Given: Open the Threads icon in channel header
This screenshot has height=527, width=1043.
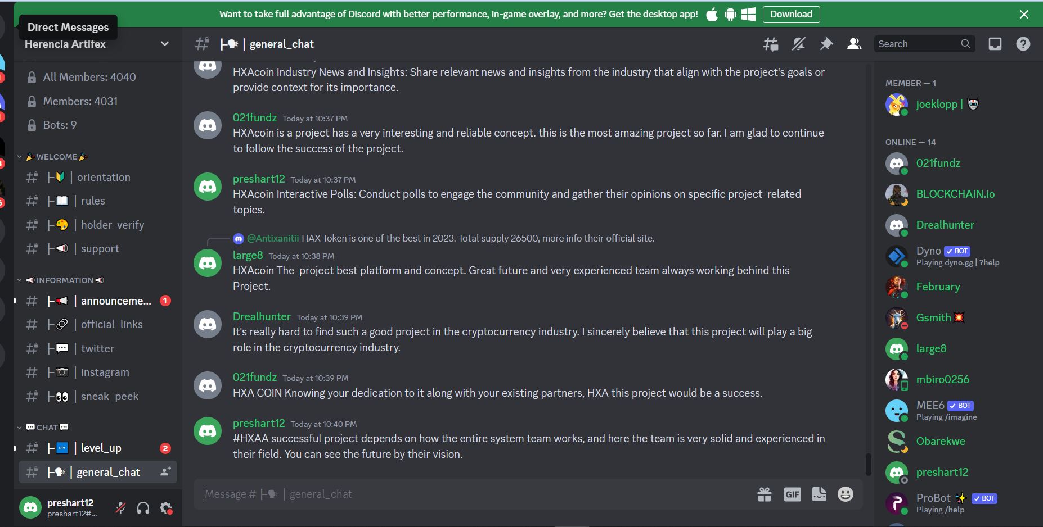Looking at the screenshot, I should coord(771,44).
